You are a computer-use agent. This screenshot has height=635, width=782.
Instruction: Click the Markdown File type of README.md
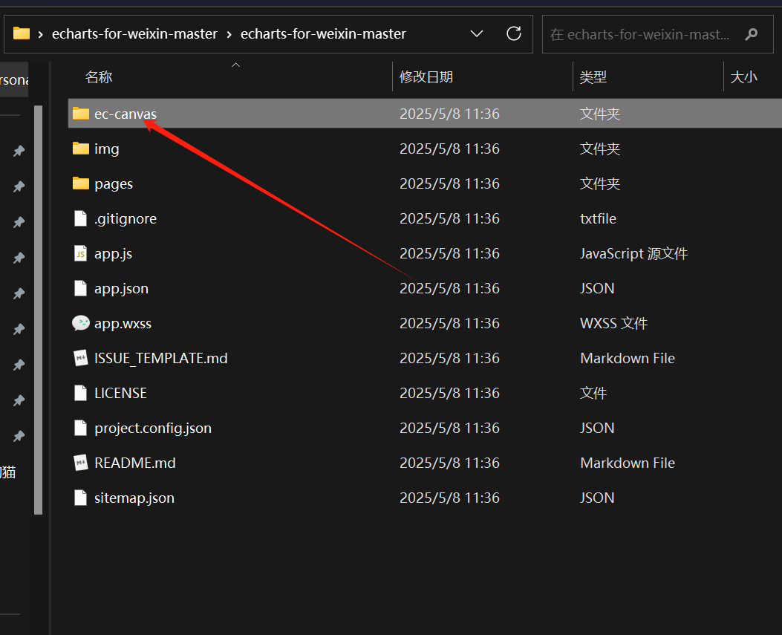click(628, 463)
